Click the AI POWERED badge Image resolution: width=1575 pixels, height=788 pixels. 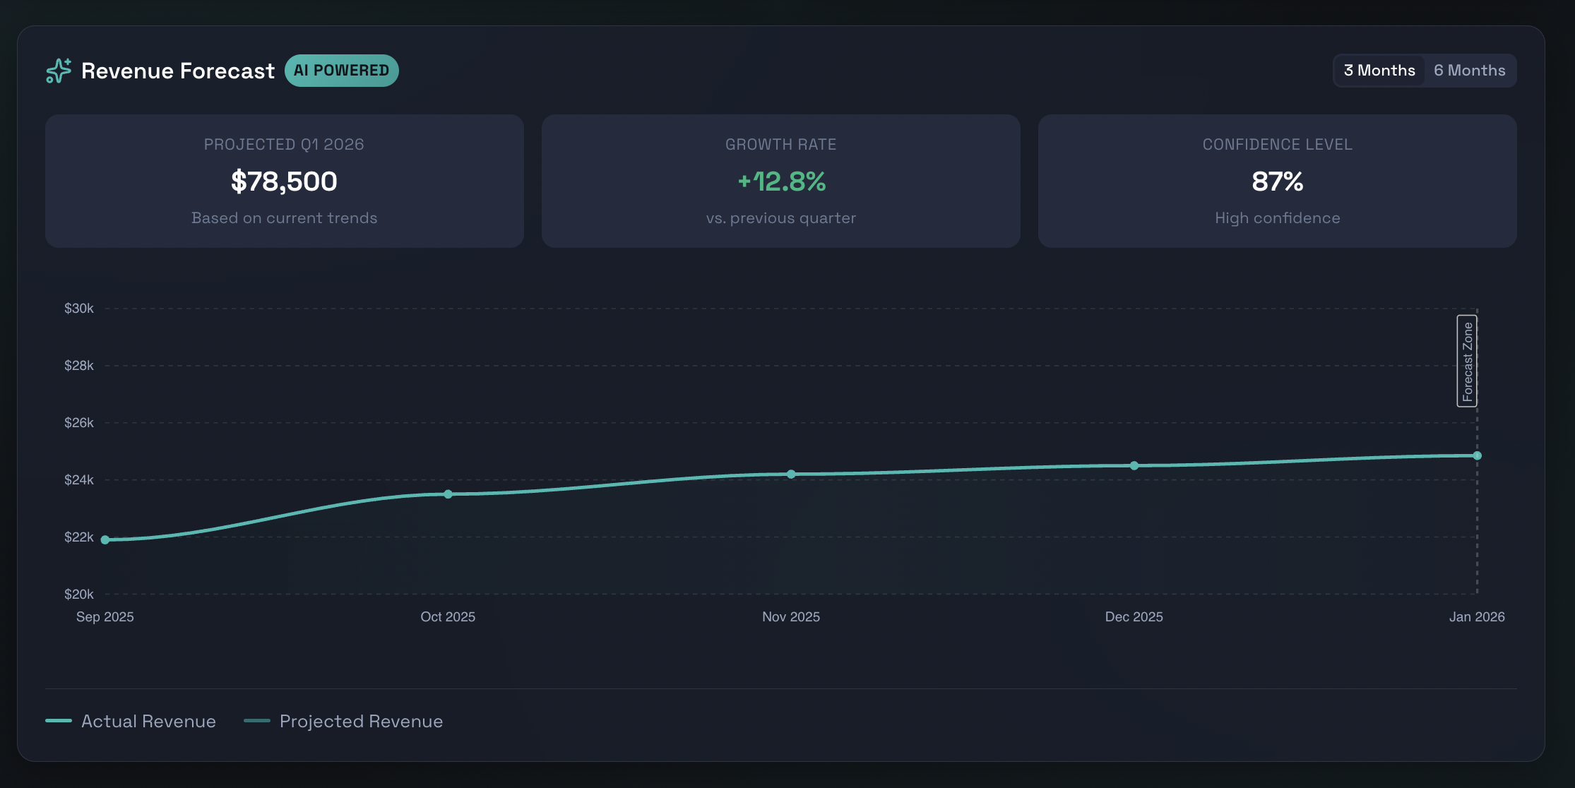pos(341,71)
